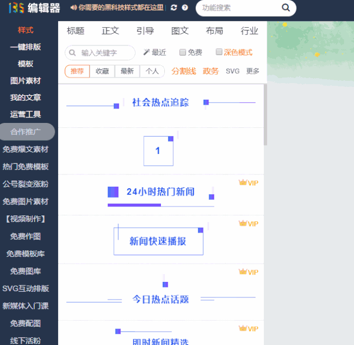
Task: Open 免费图库 link
Action: coord(25,271)
